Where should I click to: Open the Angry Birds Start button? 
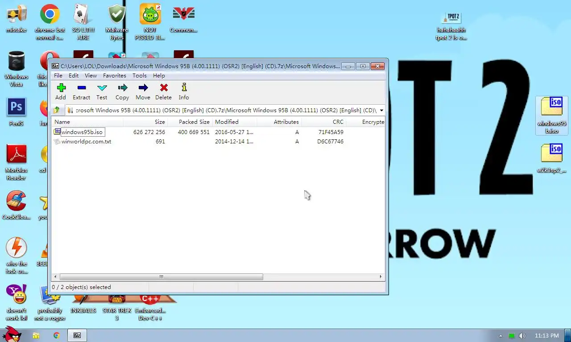[x=12, y=334]
